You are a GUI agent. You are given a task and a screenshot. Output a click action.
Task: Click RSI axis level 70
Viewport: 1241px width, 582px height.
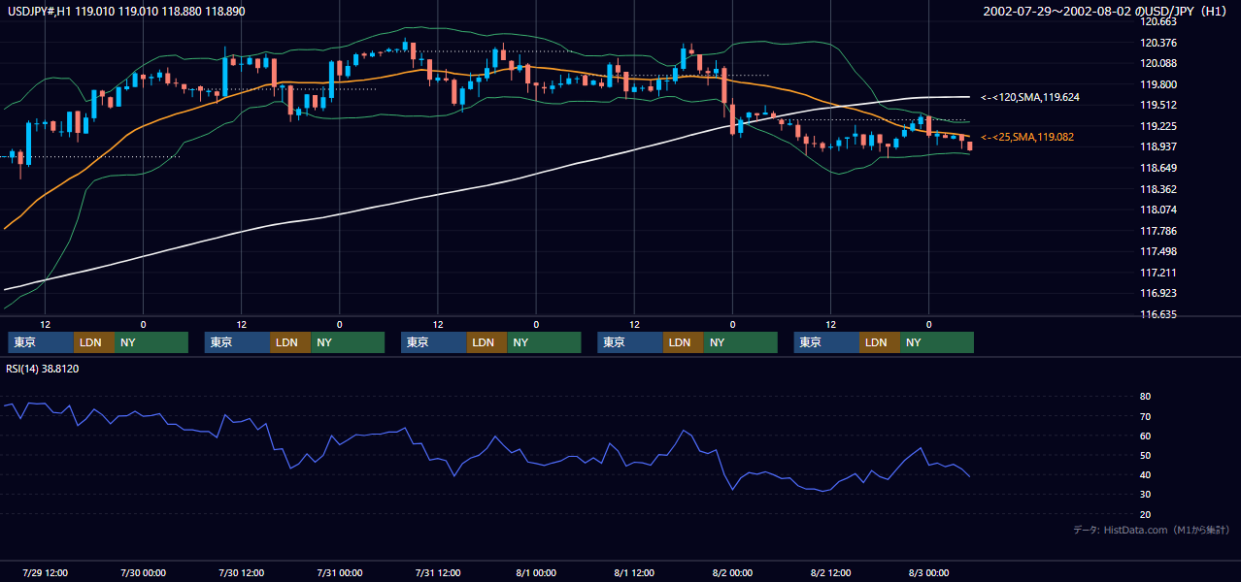tap(1145, 416)
